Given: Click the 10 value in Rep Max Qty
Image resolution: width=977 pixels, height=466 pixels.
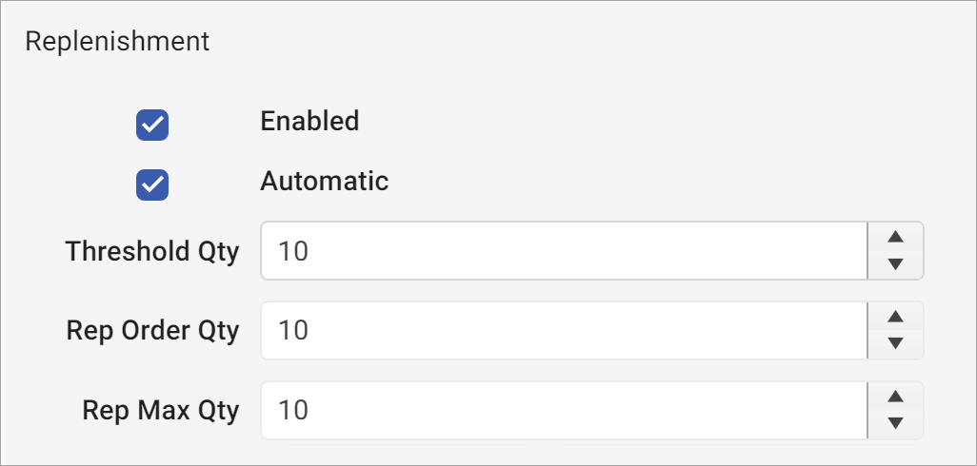Looking at the screenshot, I should point(293,411).
